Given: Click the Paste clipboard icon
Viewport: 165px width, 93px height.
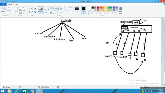Looking at the screenshot, I should click(x=3, y=9).
